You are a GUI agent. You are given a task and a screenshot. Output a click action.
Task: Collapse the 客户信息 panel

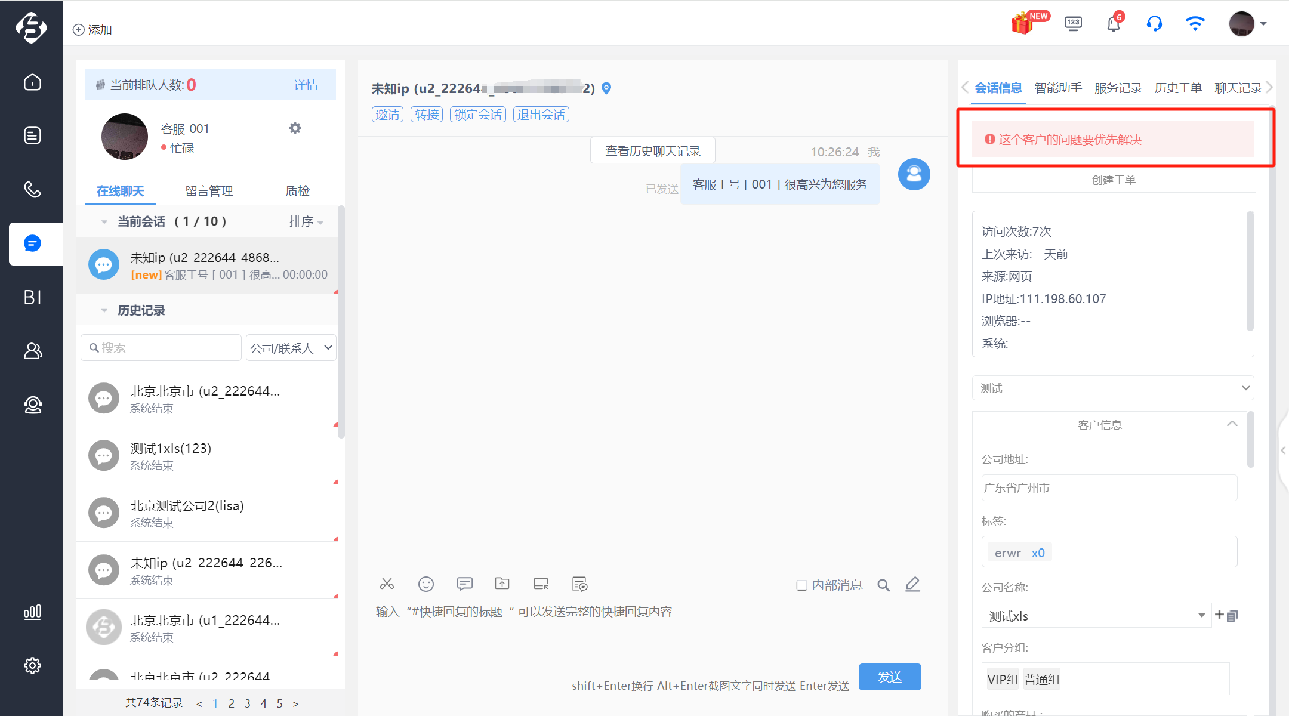(x=1232, y=424)
